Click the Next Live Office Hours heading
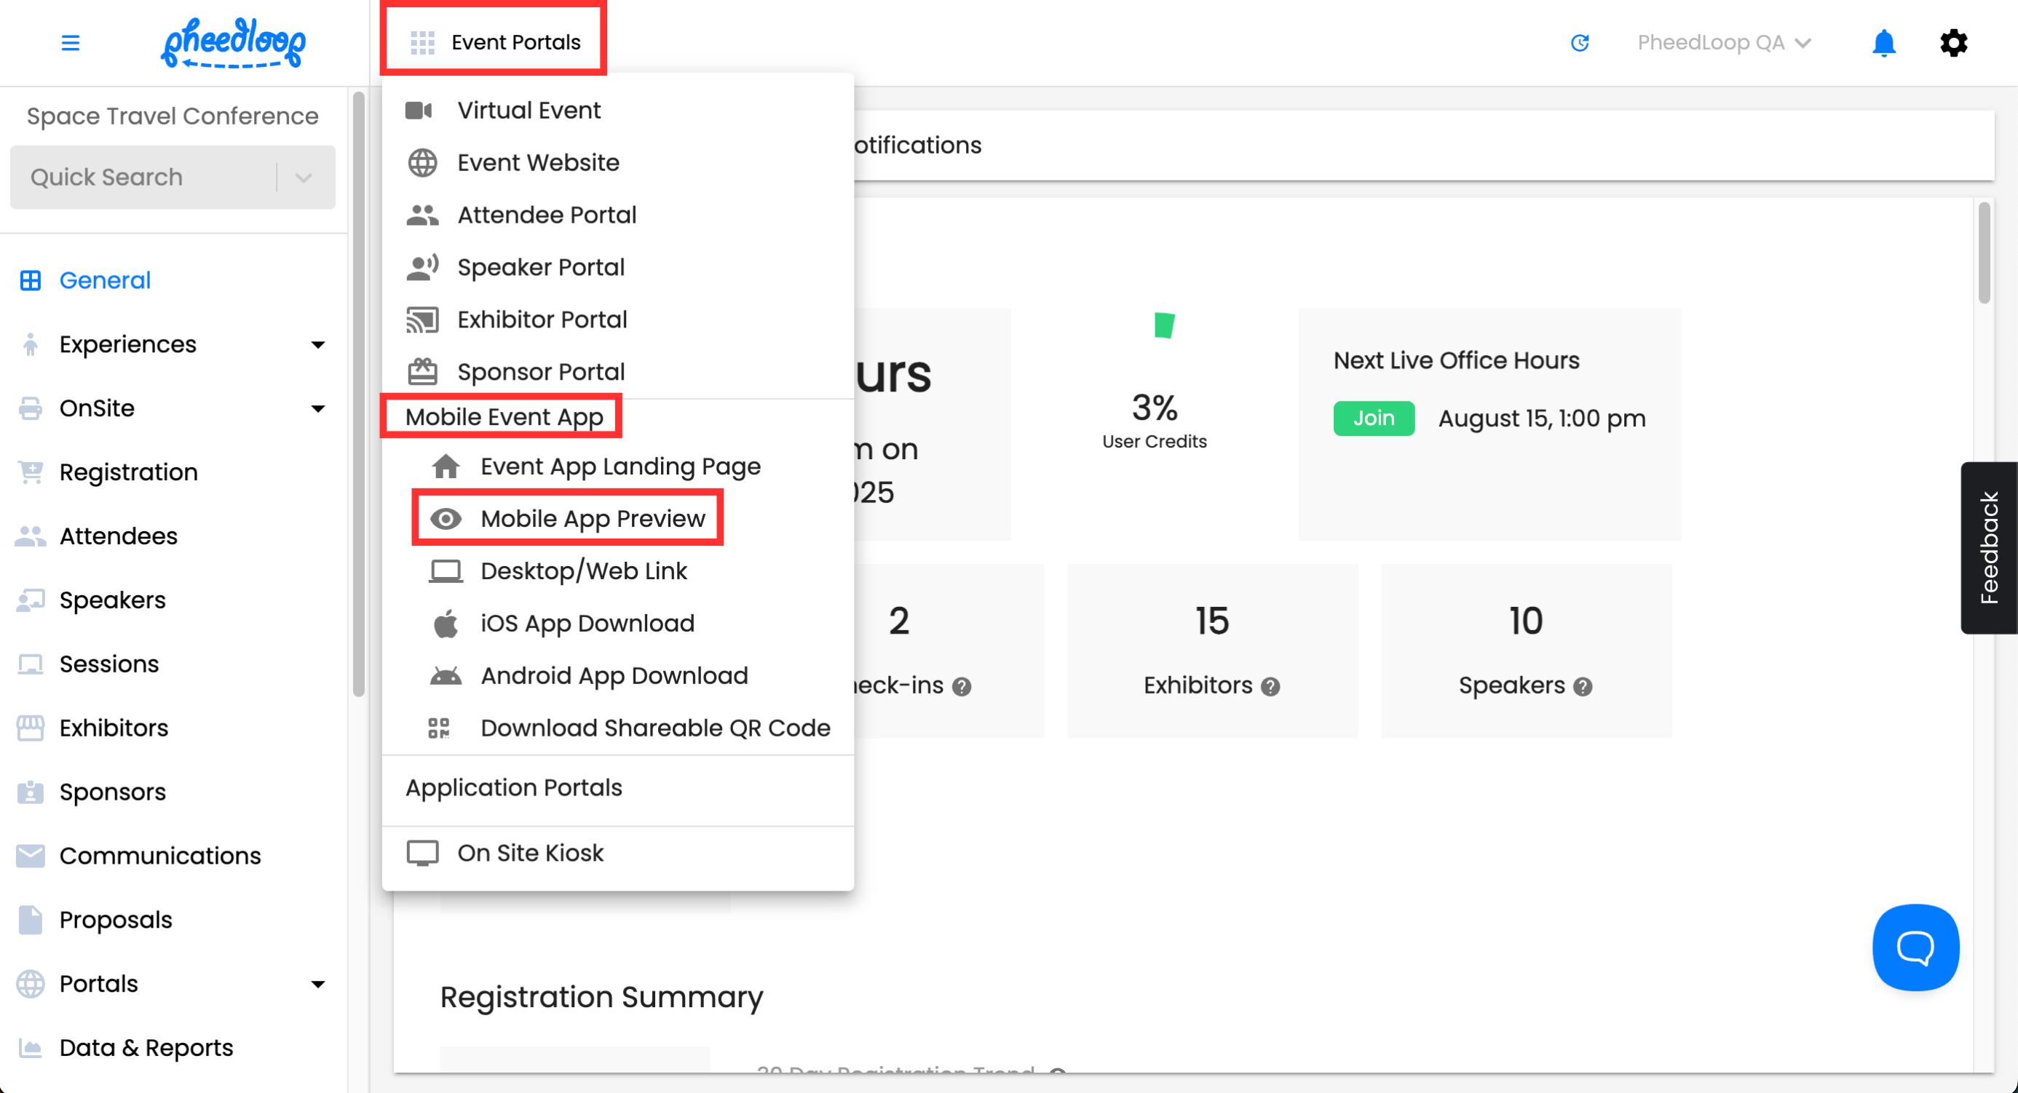The height and width of the screenshot is (1093, 2018). point(1455,360)
